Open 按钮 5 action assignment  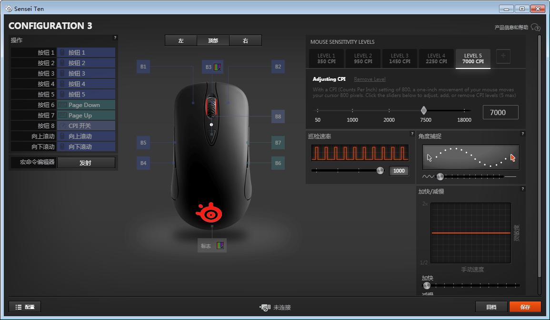pos(86,95)
